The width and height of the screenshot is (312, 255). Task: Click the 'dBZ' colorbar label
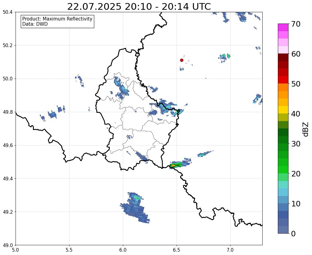306,129
